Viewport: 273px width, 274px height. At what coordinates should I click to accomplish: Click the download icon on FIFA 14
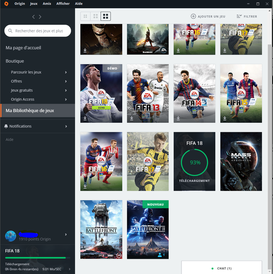pyautogui.click(x=178, y=118)
